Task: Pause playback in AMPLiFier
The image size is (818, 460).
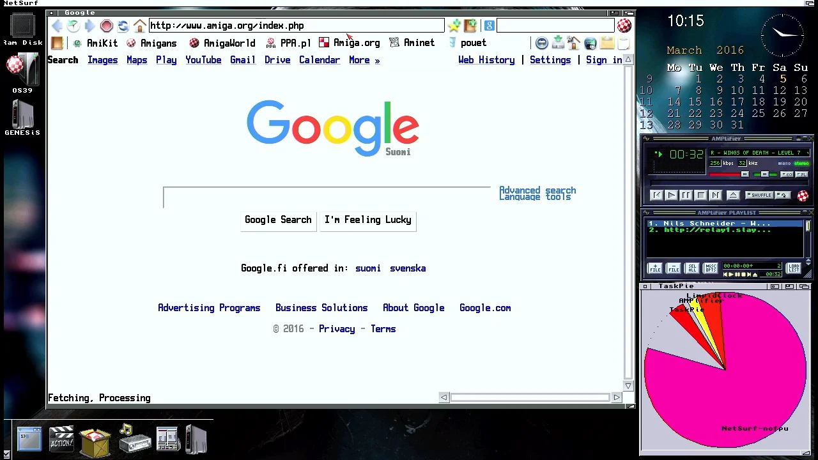Action: (686, 195)
